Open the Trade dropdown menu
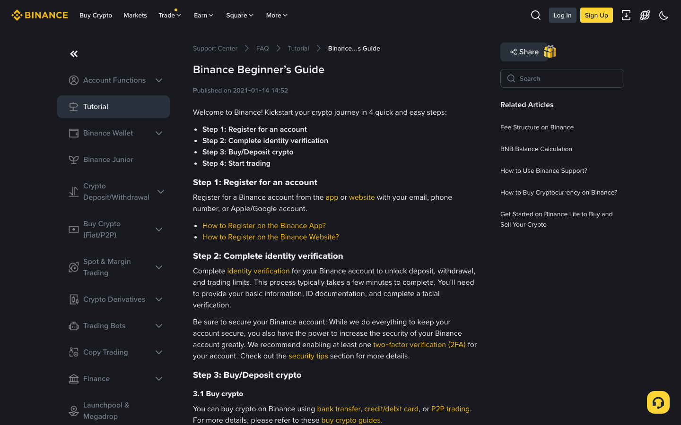 [169, 15]
